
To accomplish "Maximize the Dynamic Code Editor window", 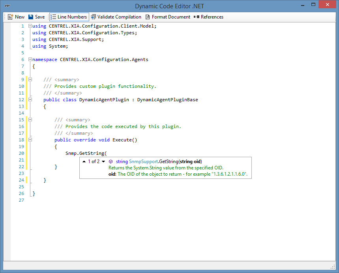I will [x=313, y=5].
